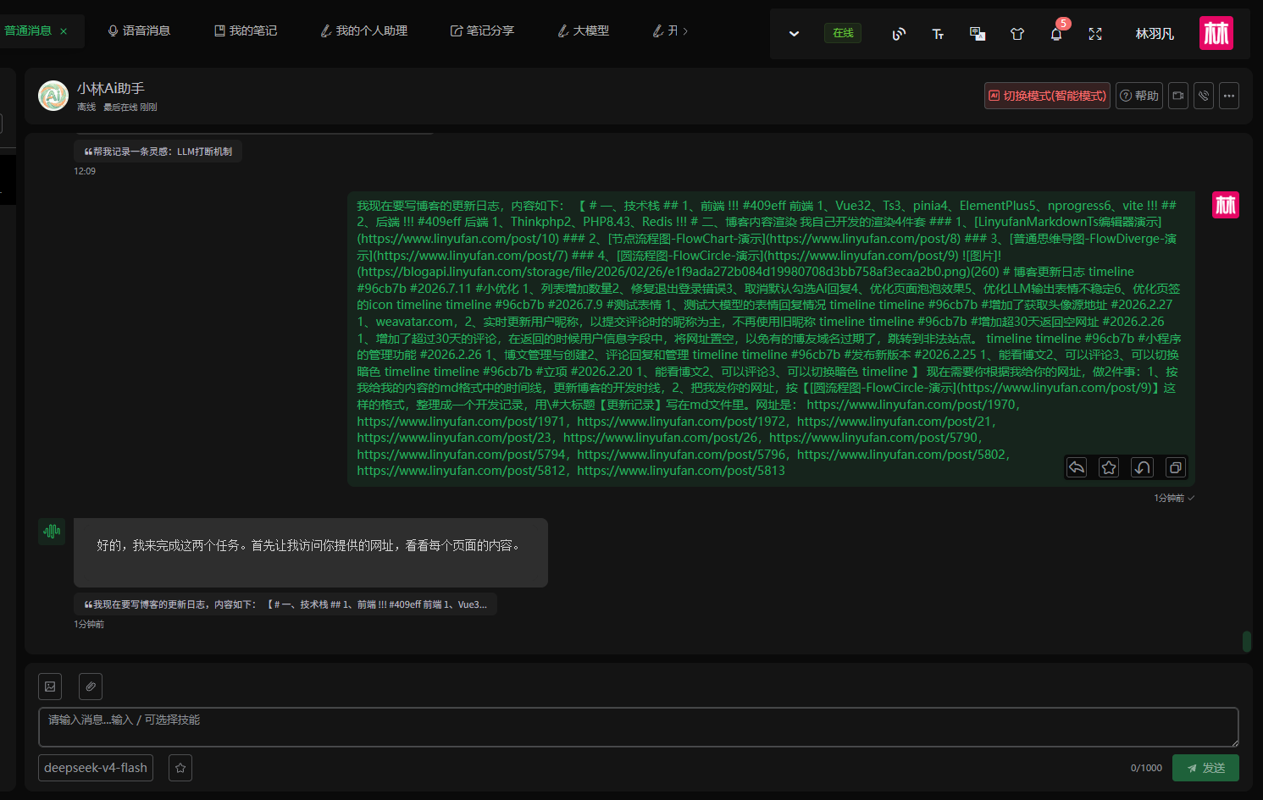Open the notification bell with badge 5
Viewport: 1263px width, 800px height.
pyautogui.click(x=1056, y=34)
